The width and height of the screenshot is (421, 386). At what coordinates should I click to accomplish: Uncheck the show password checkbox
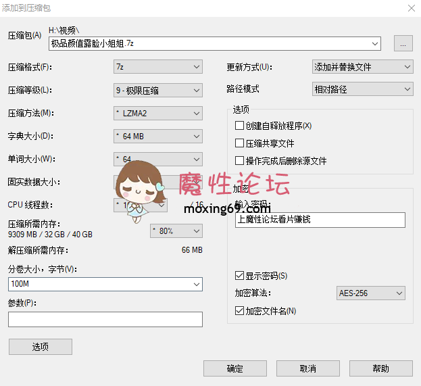[x=239, y=276]
